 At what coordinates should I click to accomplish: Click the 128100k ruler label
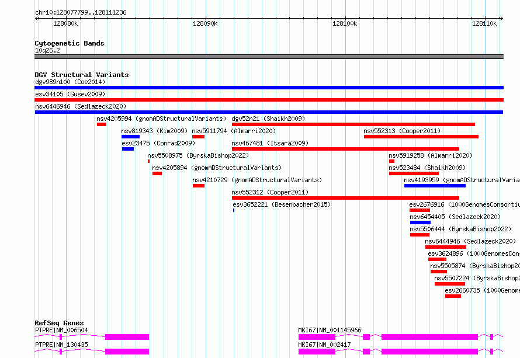click(x=345, y=23)
